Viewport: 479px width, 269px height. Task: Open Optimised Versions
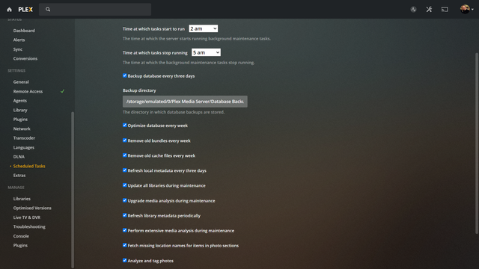pyautogui.click(x=32, y=208)
